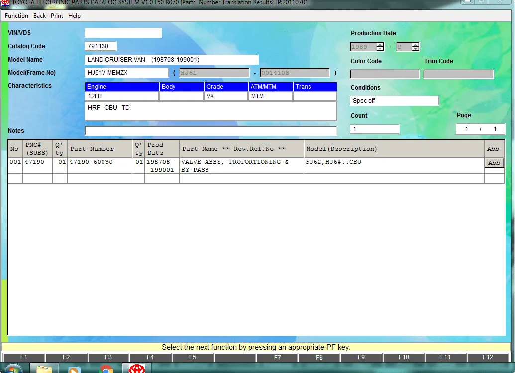515x373 pixels.
Task: Click the frame number field 0014108
Action: click(295, 73)
